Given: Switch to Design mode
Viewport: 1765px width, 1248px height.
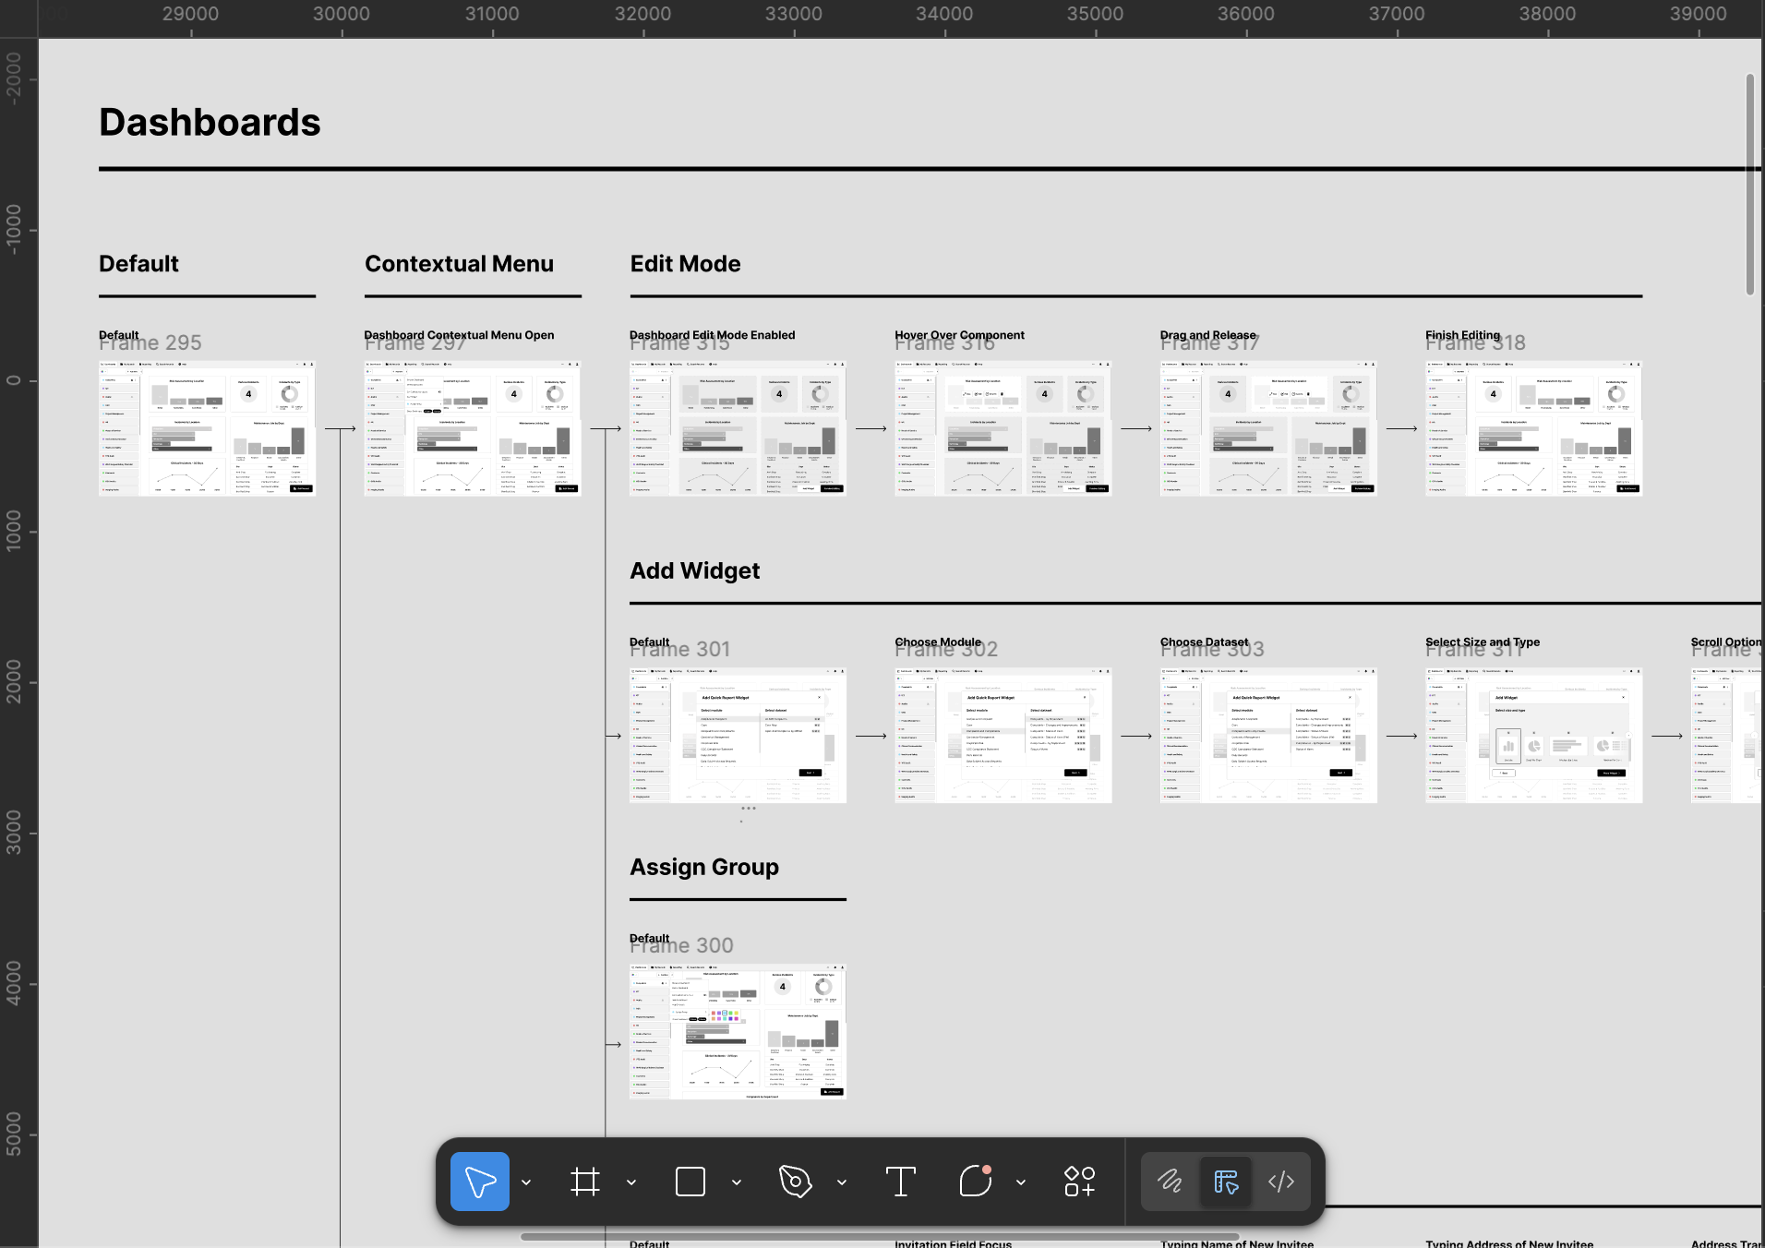Looking at the screenshot, I should (1226, 1182).
